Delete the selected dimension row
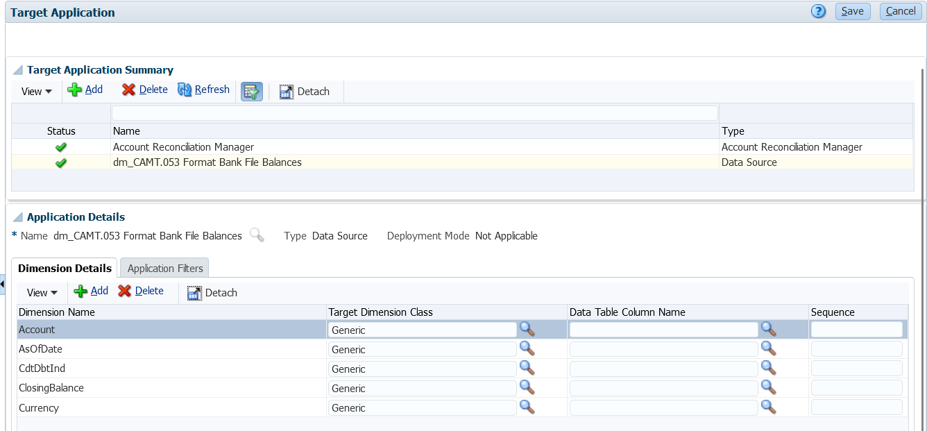This screenshot has width=927, height=431. tap(141, 291)
